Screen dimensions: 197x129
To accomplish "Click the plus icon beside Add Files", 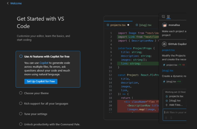I will pos(167,105).
